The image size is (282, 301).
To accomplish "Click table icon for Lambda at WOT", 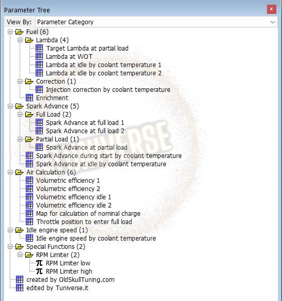I will click(x=39, y=56).
